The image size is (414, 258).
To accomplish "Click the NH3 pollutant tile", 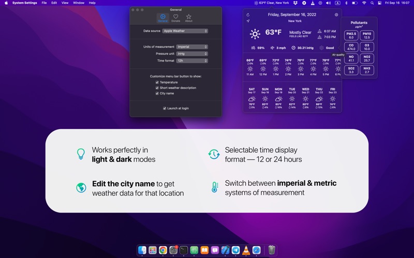I will [x=367, y=70].
